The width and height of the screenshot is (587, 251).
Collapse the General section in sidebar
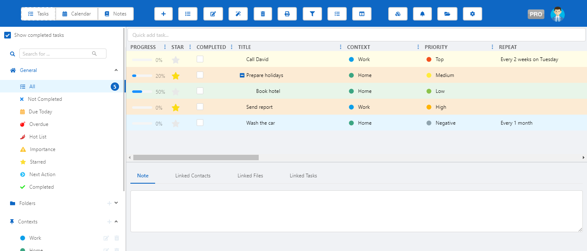click(x=116, y=70)
